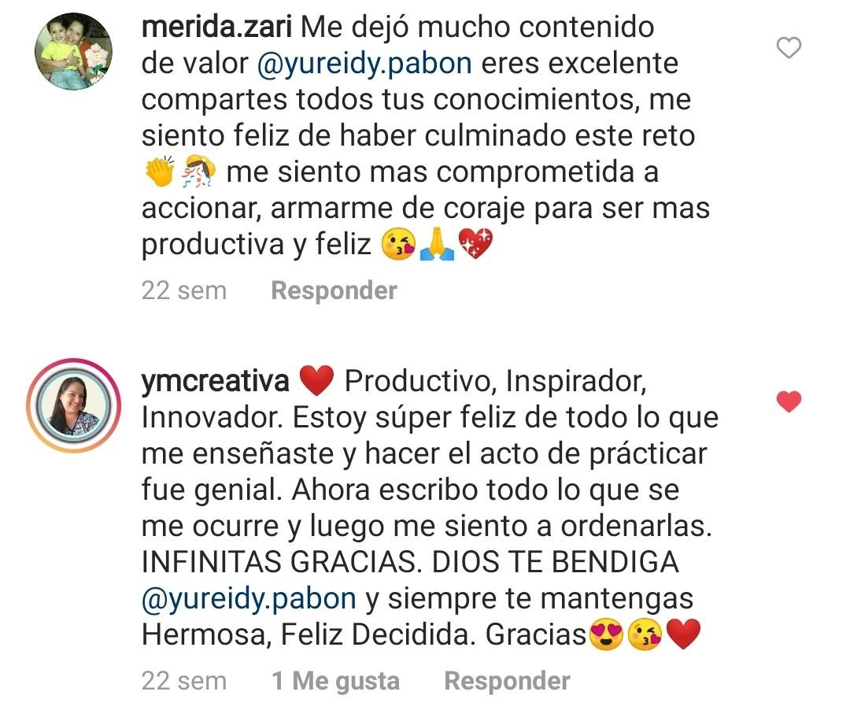This screenshot has width=850, height=710.
Task: Tap red heart emoji before 'Productivo'
Action: [x=316, y=380]
